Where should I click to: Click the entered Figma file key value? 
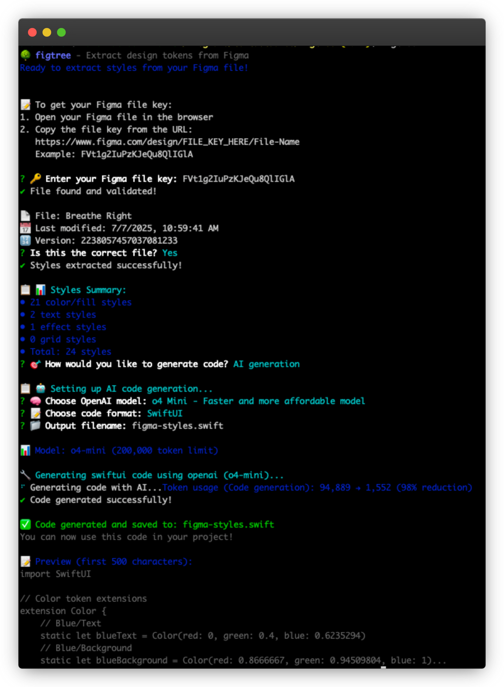[x=239, y=179]
